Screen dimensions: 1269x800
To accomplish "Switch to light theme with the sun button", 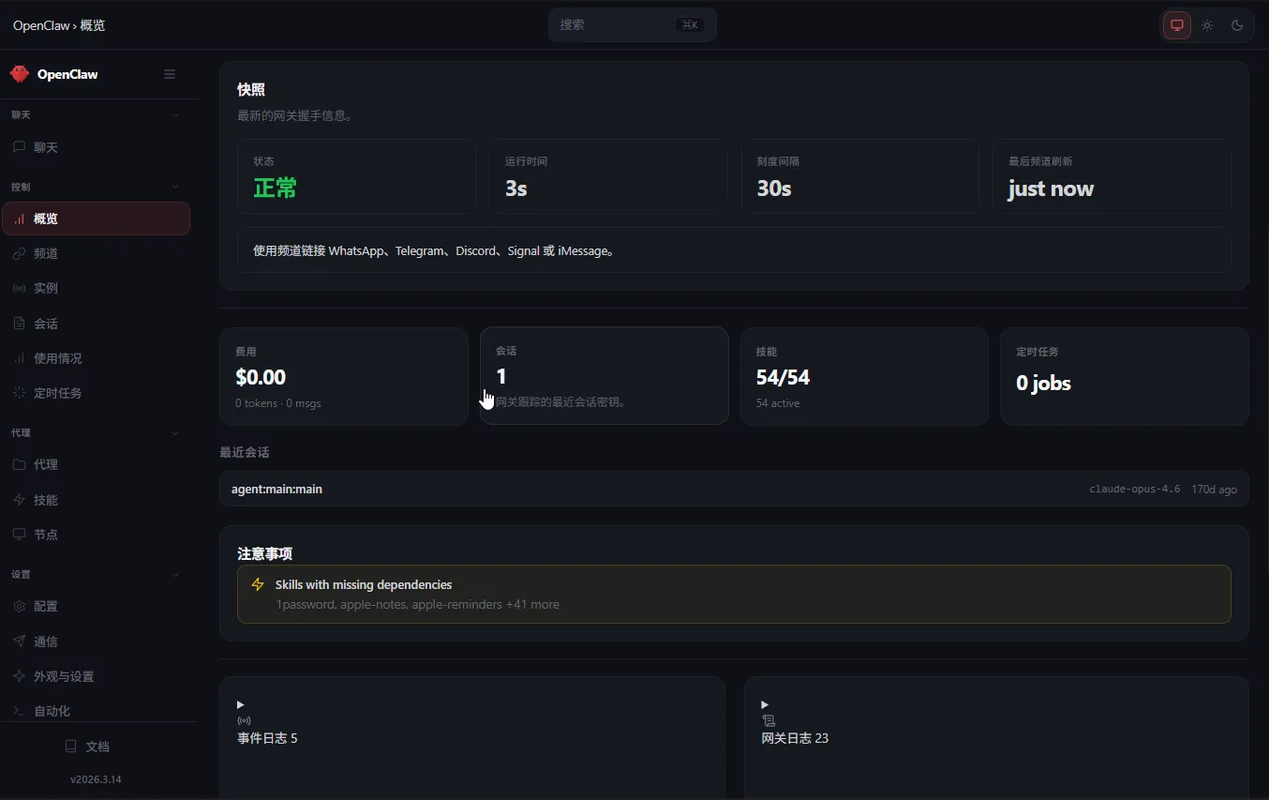I will (1207, 25).
